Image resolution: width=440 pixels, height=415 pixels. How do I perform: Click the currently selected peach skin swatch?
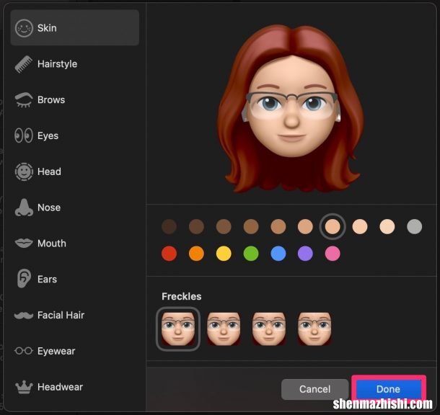click(x=333, y=226)
